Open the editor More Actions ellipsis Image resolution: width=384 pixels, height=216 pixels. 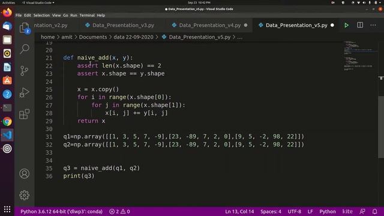pyautogui.click(x=373, y=25)
